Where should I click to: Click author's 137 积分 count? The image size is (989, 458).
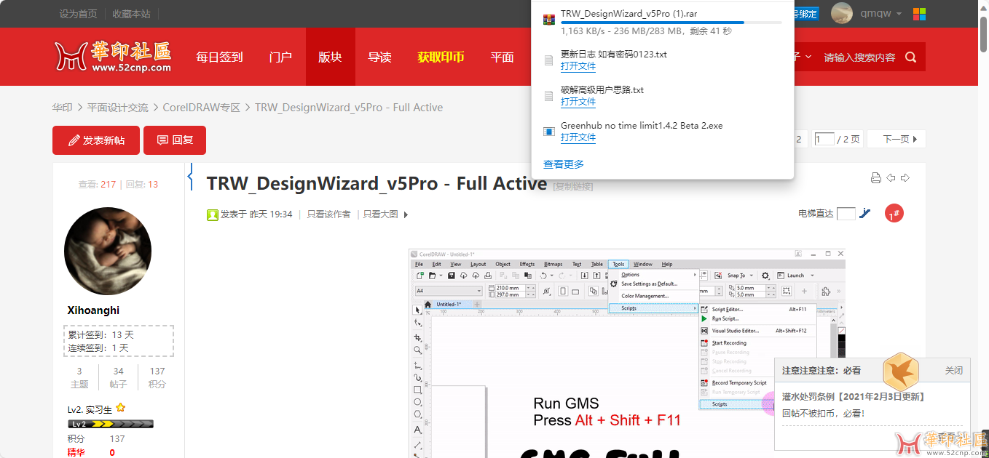(x=157, y=377)
